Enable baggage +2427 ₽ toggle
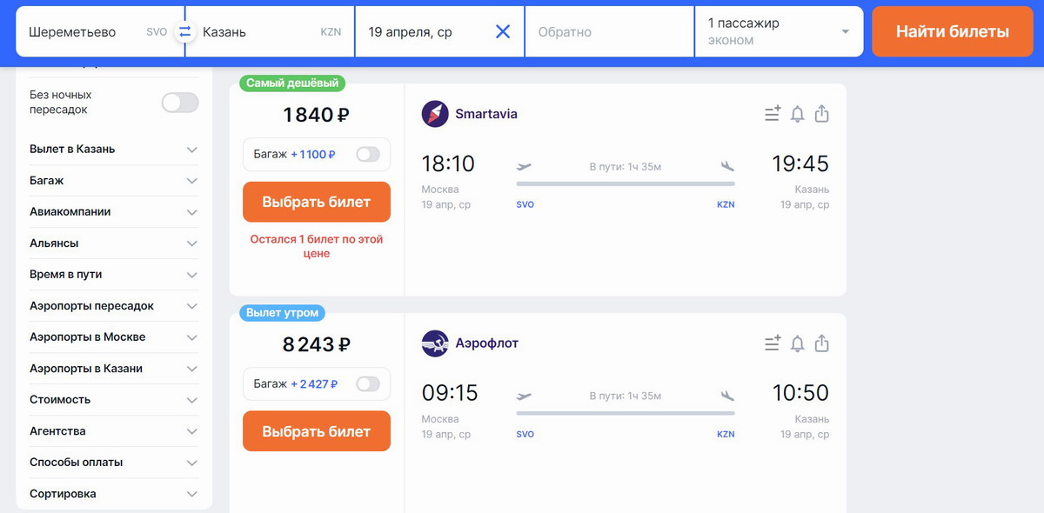Screen dimensions: 1044x513 click(x=368, y=383)
